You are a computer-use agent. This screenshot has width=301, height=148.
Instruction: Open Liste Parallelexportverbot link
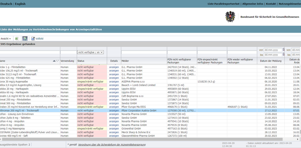(x=224, y=4)
